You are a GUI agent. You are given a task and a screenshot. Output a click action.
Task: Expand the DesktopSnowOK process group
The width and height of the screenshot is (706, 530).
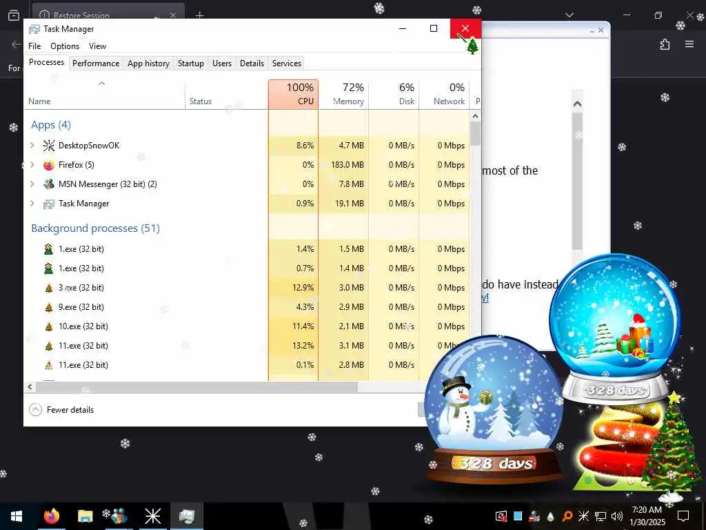[x=32, y=145]
